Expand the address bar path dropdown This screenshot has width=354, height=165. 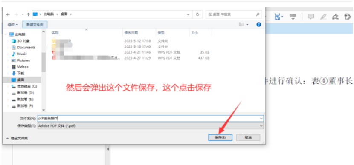click(188, 14)
